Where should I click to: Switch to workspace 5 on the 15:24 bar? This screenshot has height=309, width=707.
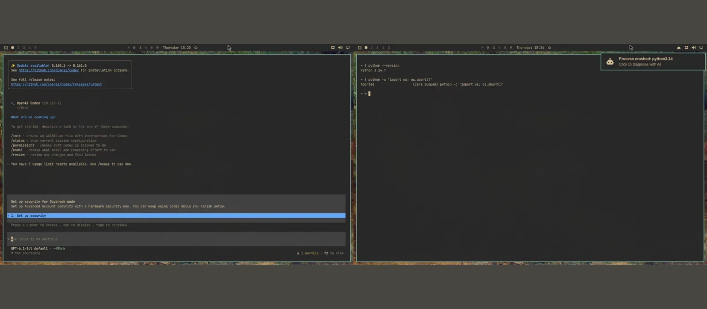(389, 48)
